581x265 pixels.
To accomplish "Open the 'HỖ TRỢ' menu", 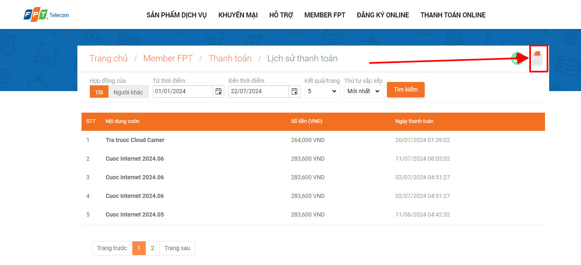I will click(281, 15).
